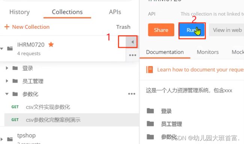Click the API label in collection details
This screenshot has height=144, width=244.
(x=152, y=14)
